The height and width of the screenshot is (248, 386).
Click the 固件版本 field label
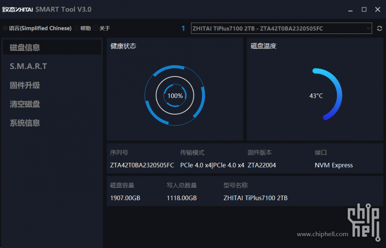260,153
